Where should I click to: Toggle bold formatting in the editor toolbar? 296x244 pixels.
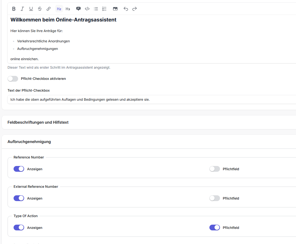tap(14, 9)
